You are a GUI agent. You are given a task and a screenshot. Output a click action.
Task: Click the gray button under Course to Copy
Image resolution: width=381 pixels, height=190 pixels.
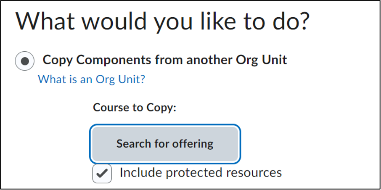pyautogui.click(x=165, y=144)
